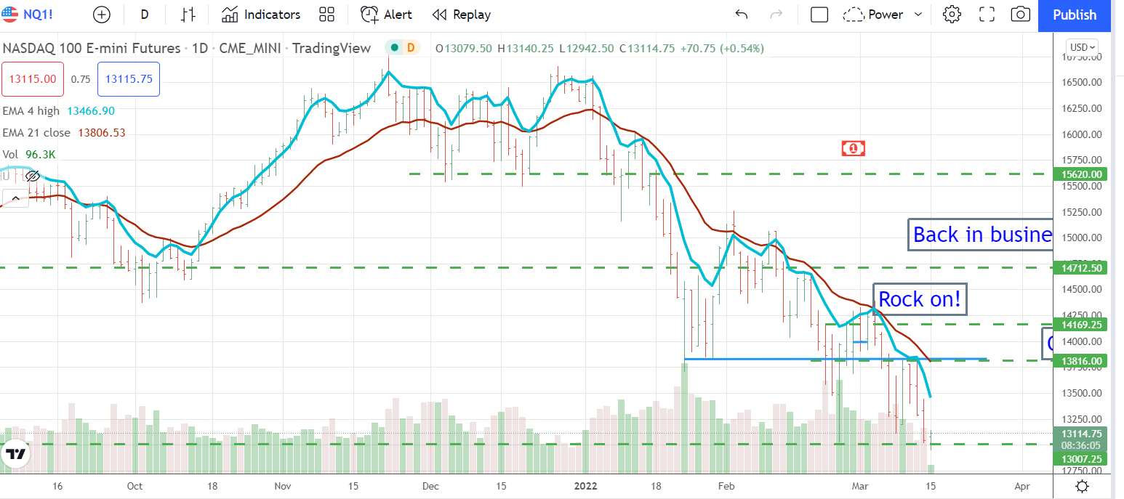Click the 15620.00 price line label
This screenshot has height=499, width=1124.
click(x=1080, y=174)
